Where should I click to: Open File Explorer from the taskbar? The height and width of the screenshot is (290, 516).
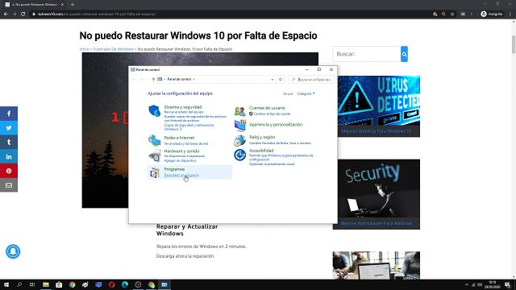point(46,284)
